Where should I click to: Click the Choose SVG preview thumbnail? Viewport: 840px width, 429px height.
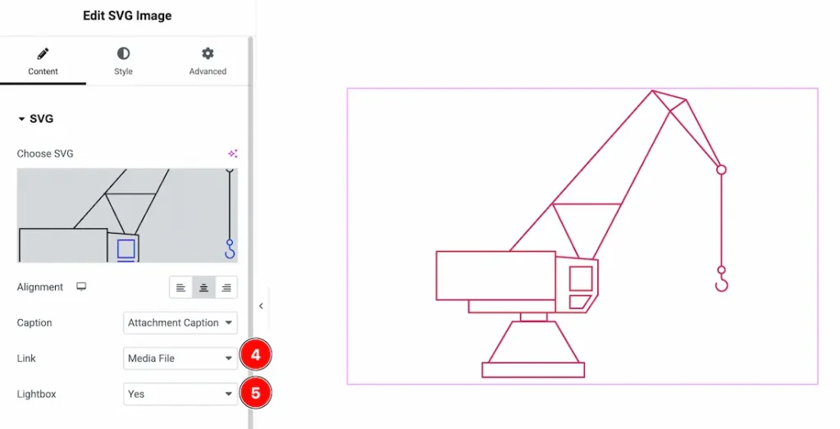point(127,215)
